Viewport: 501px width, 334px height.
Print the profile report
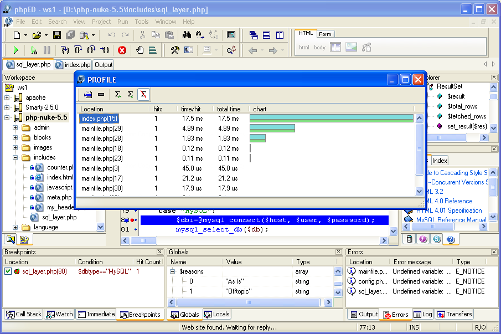click(88, 94)
